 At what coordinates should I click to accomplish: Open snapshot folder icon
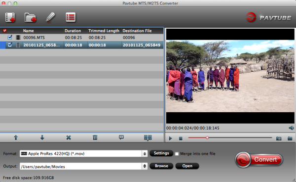point(290,138)
